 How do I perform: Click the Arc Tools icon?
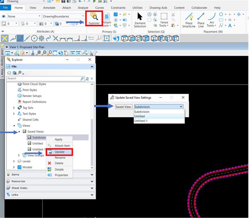tap(212, 20)
